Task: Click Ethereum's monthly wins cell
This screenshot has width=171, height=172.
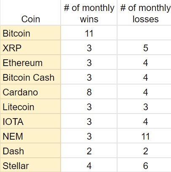Action: [x=89, y=62]
